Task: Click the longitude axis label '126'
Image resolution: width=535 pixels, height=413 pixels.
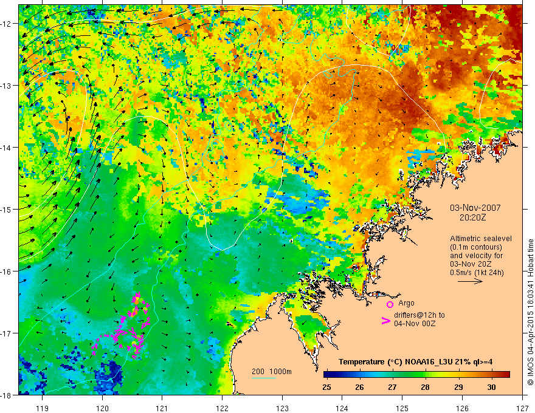Action: pos(462,408)
